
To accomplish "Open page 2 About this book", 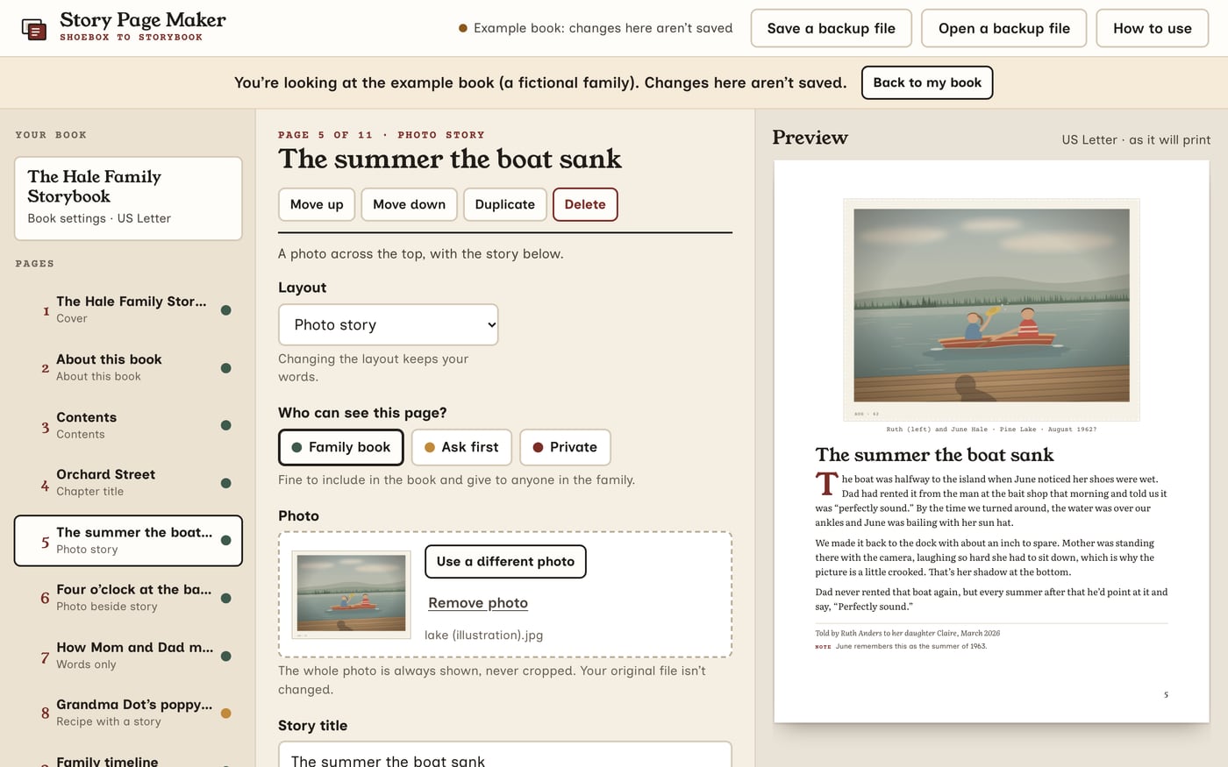I will (x=128, y=367).
